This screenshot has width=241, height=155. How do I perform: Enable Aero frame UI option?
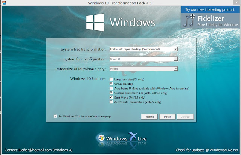click(x=111, y=88)
